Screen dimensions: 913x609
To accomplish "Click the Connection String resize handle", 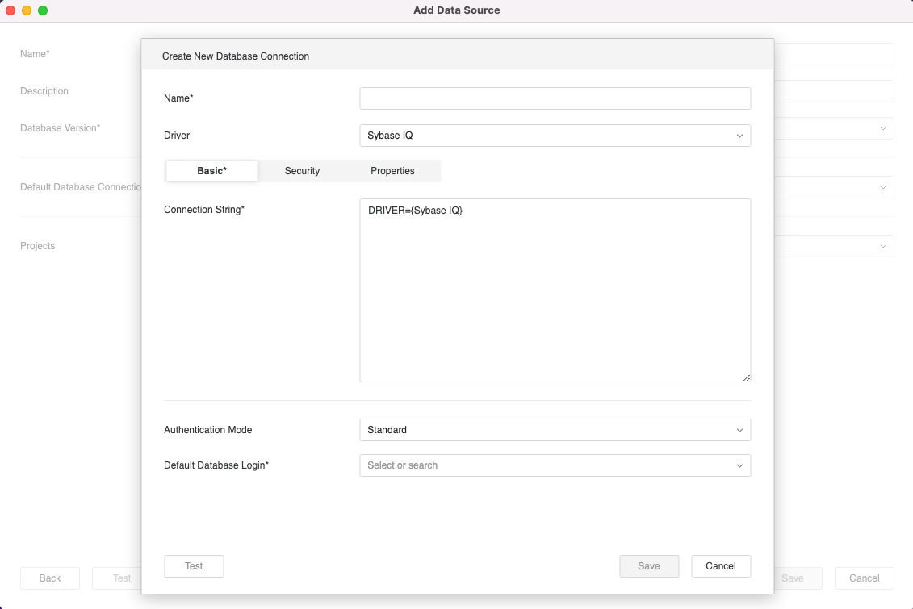I will click(x=747, y=377).
